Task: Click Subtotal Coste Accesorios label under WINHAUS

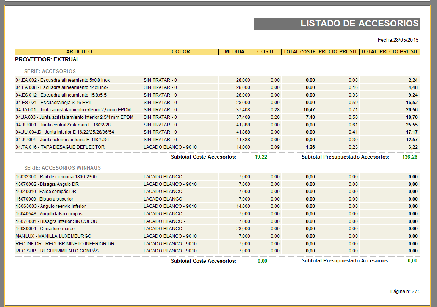Action: (x=204, y=261)
